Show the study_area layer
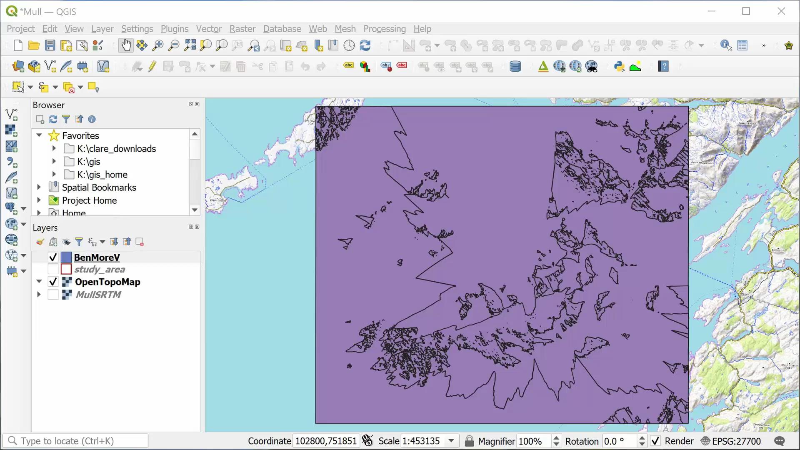 pos(52,269)
